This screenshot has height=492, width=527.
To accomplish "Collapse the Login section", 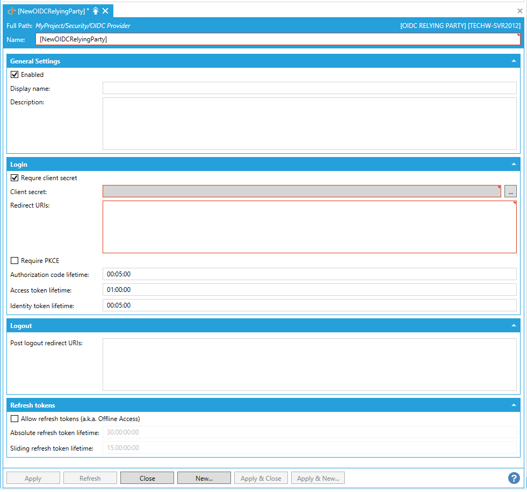I will (x=514, y=165).
